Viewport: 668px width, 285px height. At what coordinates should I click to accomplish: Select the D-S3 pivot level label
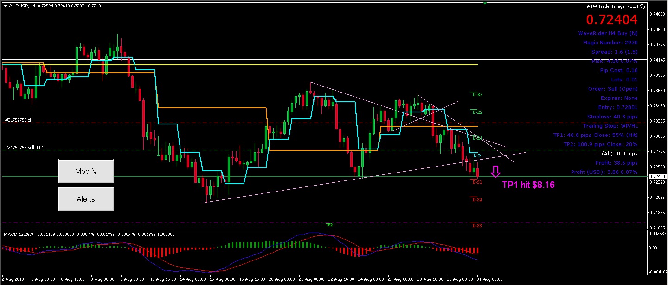pyautogui.click(x=477, y=225)
